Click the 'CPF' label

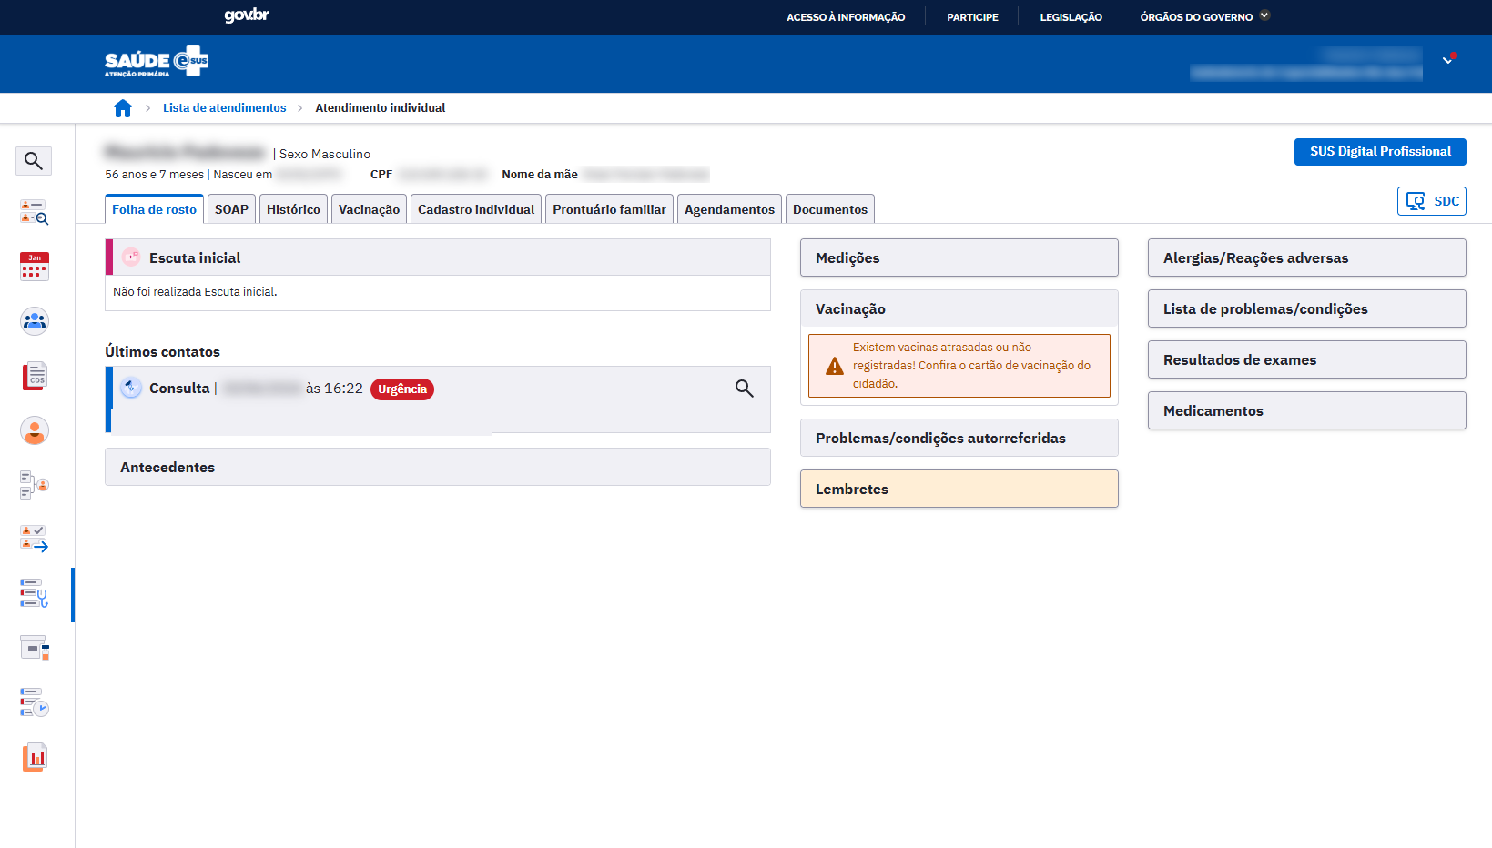381,175
